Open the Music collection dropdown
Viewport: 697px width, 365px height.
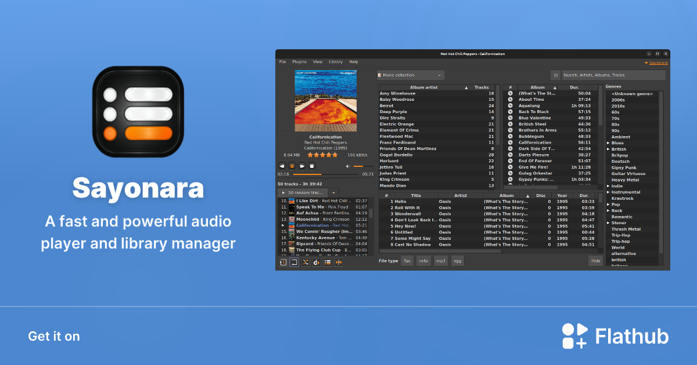[411, 75]
